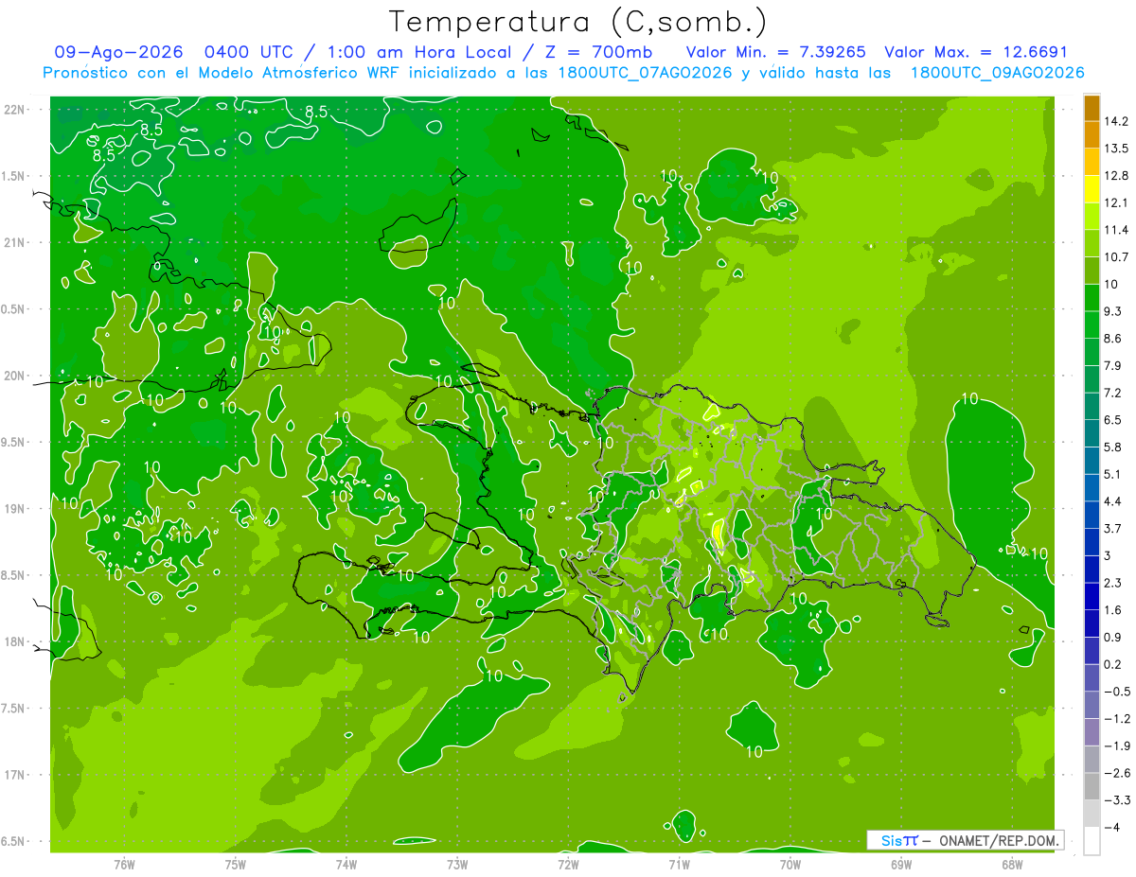Click the legend value "-0.5"
Viewport: 1136px width, 877px height.
(x=1117, y=692)
